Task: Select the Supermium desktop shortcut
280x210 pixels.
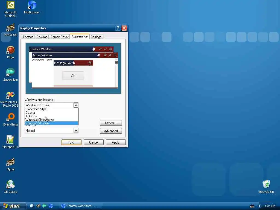Action: 10,75
